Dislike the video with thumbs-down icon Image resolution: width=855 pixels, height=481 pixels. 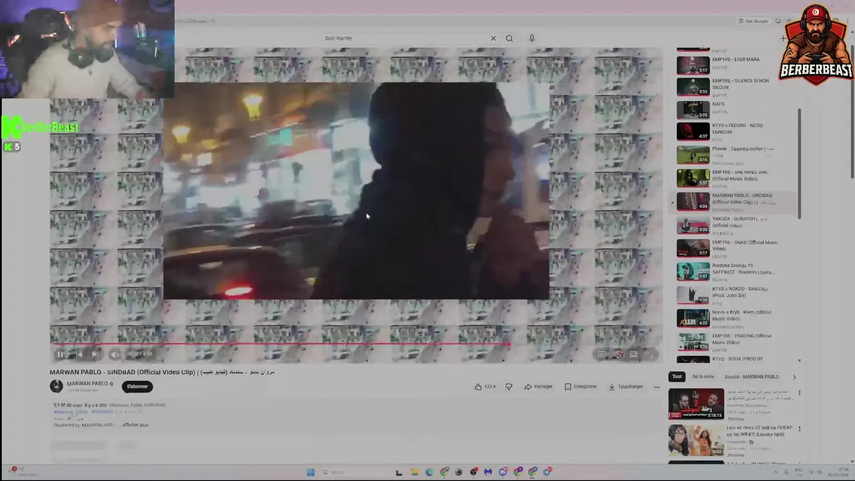pyautogui.click(x=508, y=386)
